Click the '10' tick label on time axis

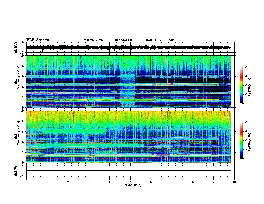coord(234,182)
